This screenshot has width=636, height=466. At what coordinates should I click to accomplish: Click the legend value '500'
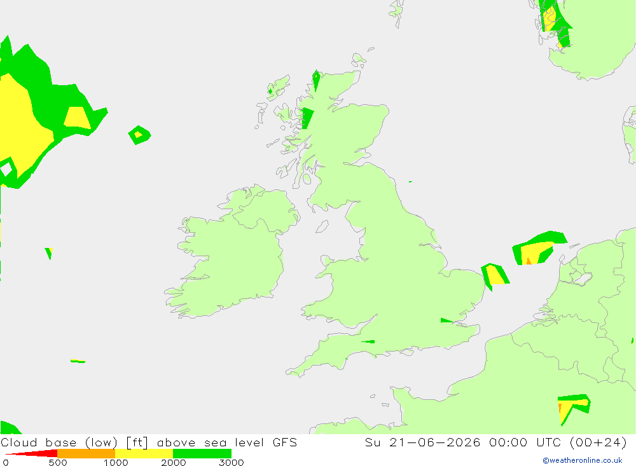point(58,463)
